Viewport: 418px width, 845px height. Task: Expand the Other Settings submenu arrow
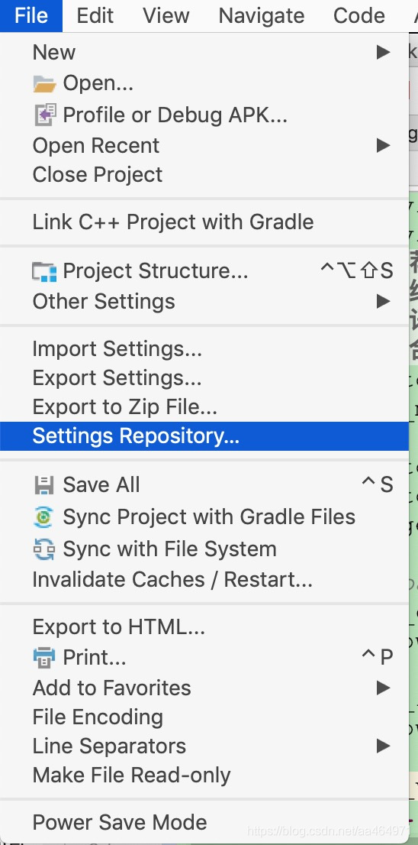click(x=383, y=301)
